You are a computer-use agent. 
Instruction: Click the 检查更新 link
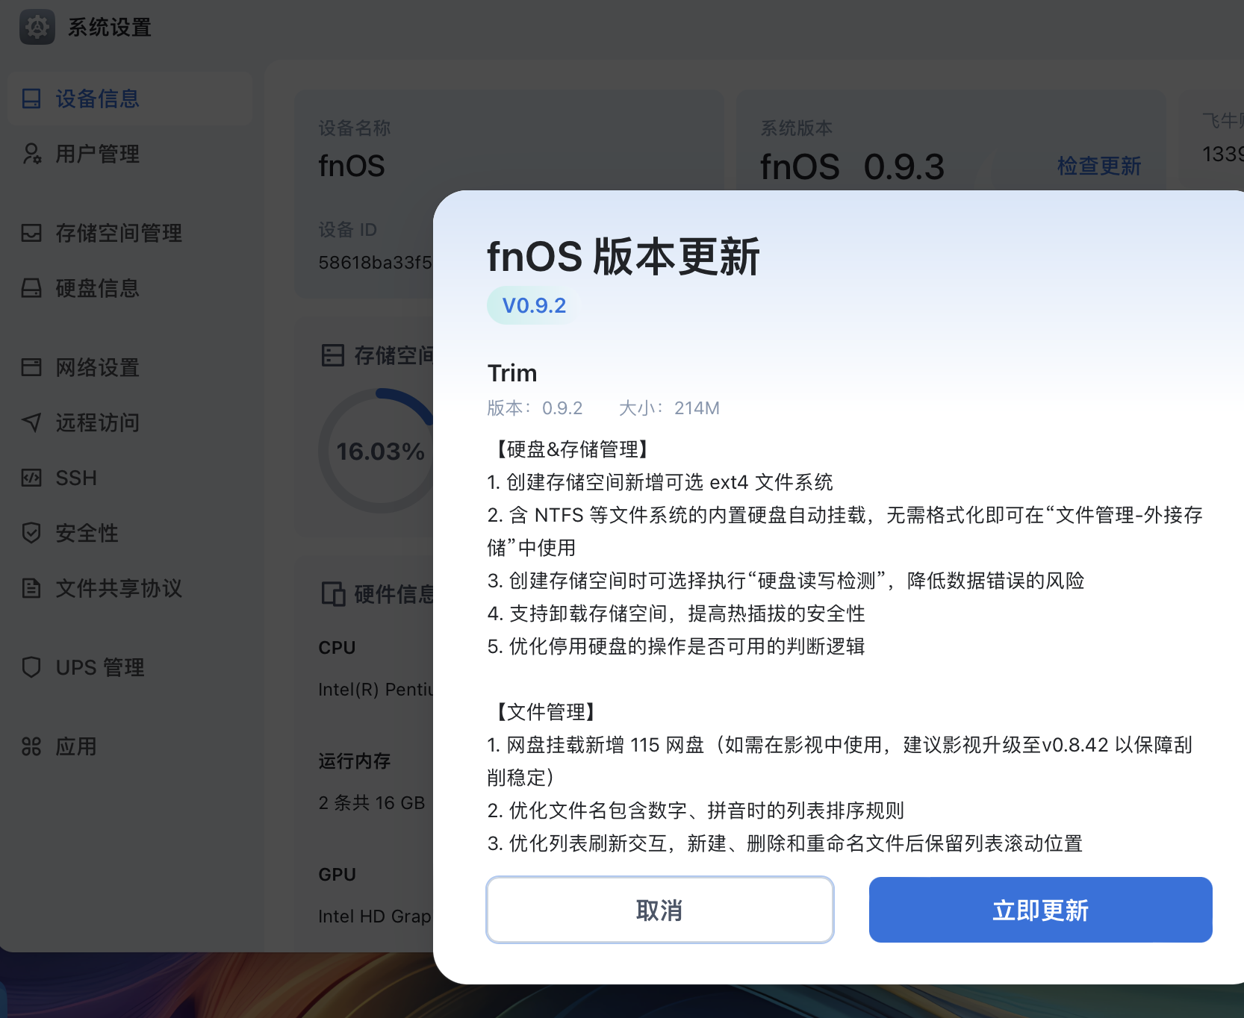1099,166
